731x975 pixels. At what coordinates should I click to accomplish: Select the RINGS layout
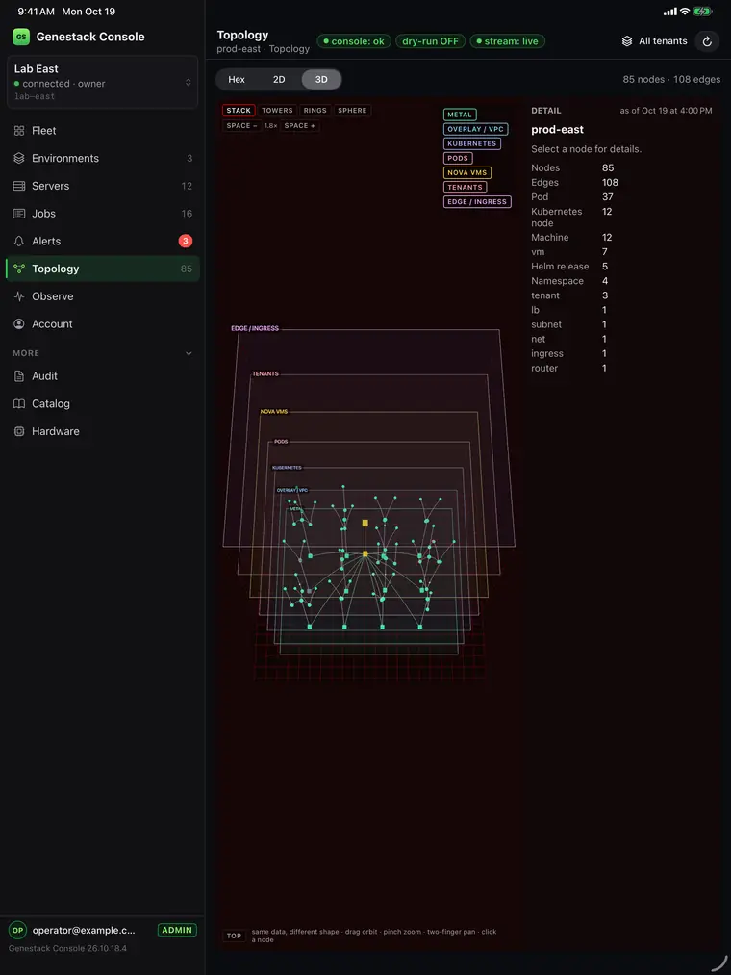tap(315, 111)
